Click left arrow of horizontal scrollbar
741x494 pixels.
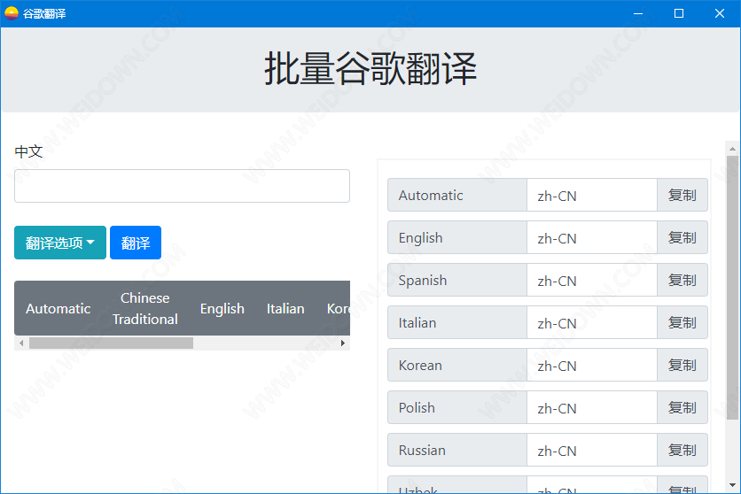(20, 343)
